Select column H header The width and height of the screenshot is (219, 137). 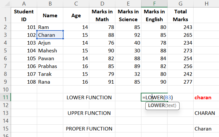(206, 3)
